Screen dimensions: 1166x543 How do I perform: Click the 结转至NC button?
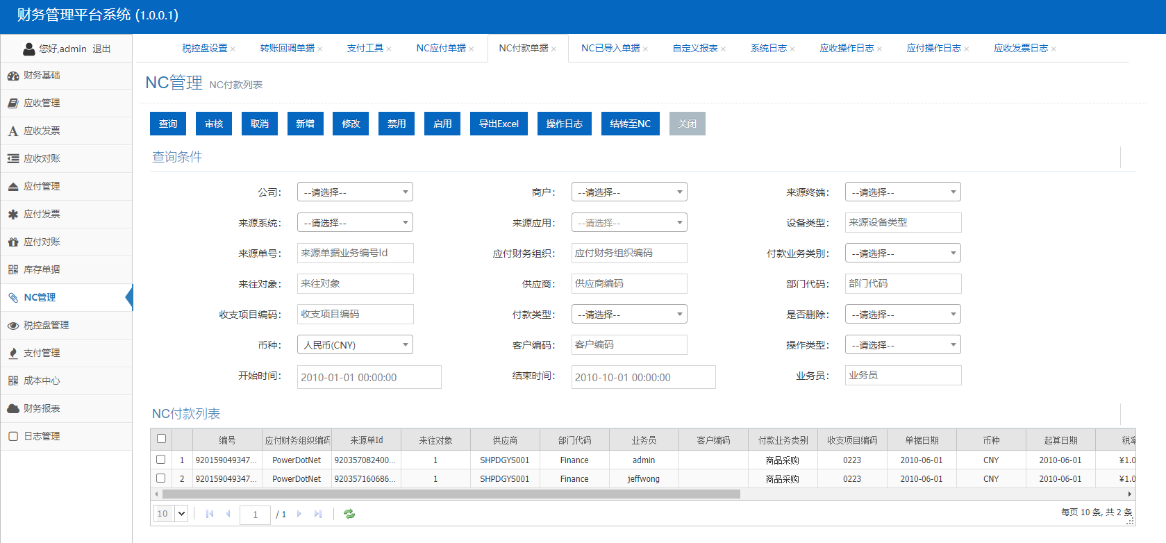tap(631, 124)
